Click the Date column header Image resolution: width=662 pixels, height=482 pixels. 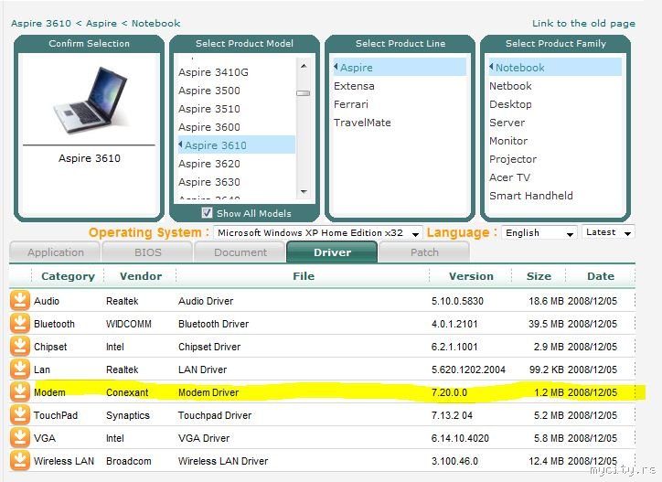[x=601, y=276]
